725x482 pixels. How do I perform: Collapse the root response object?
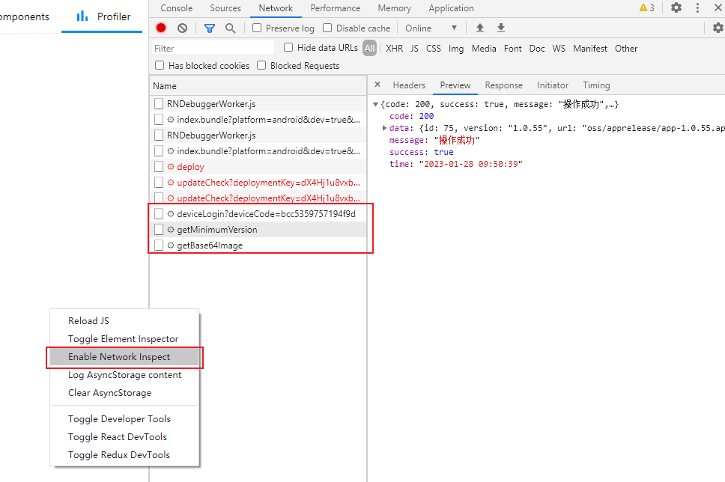click(374, 104)
